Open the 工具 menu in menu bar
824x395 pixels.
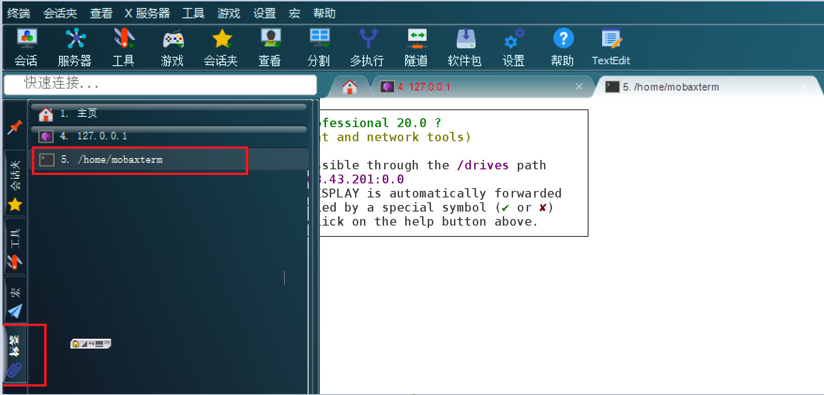pos(193,13)
